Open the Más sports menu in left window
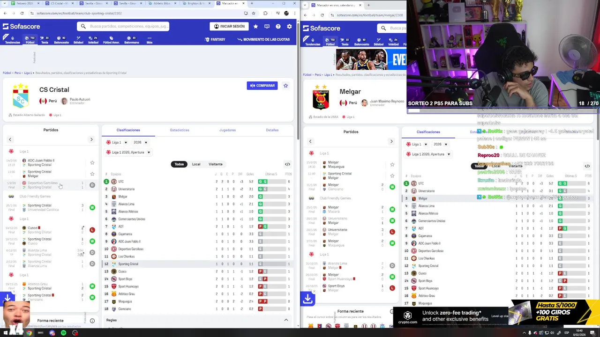The height and width of the screenshot is (337, 600). [x=150, y=40]
